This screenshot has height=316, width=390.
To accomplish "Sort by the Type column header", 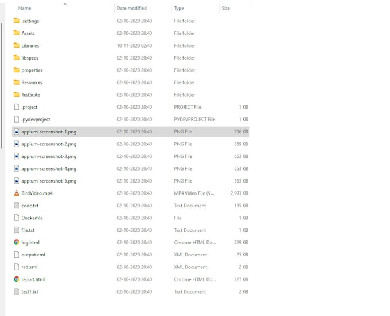I will pos(179,8).
